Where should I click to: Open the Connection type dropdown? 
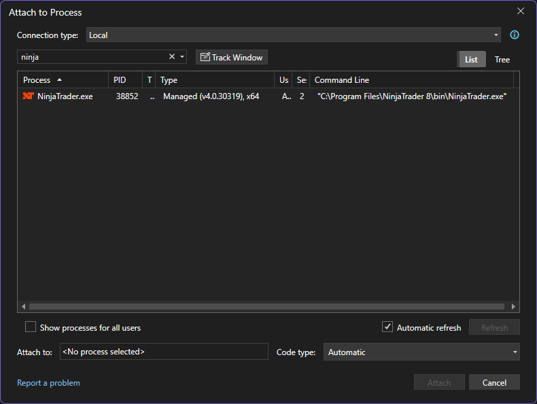(x=294, y=35)
